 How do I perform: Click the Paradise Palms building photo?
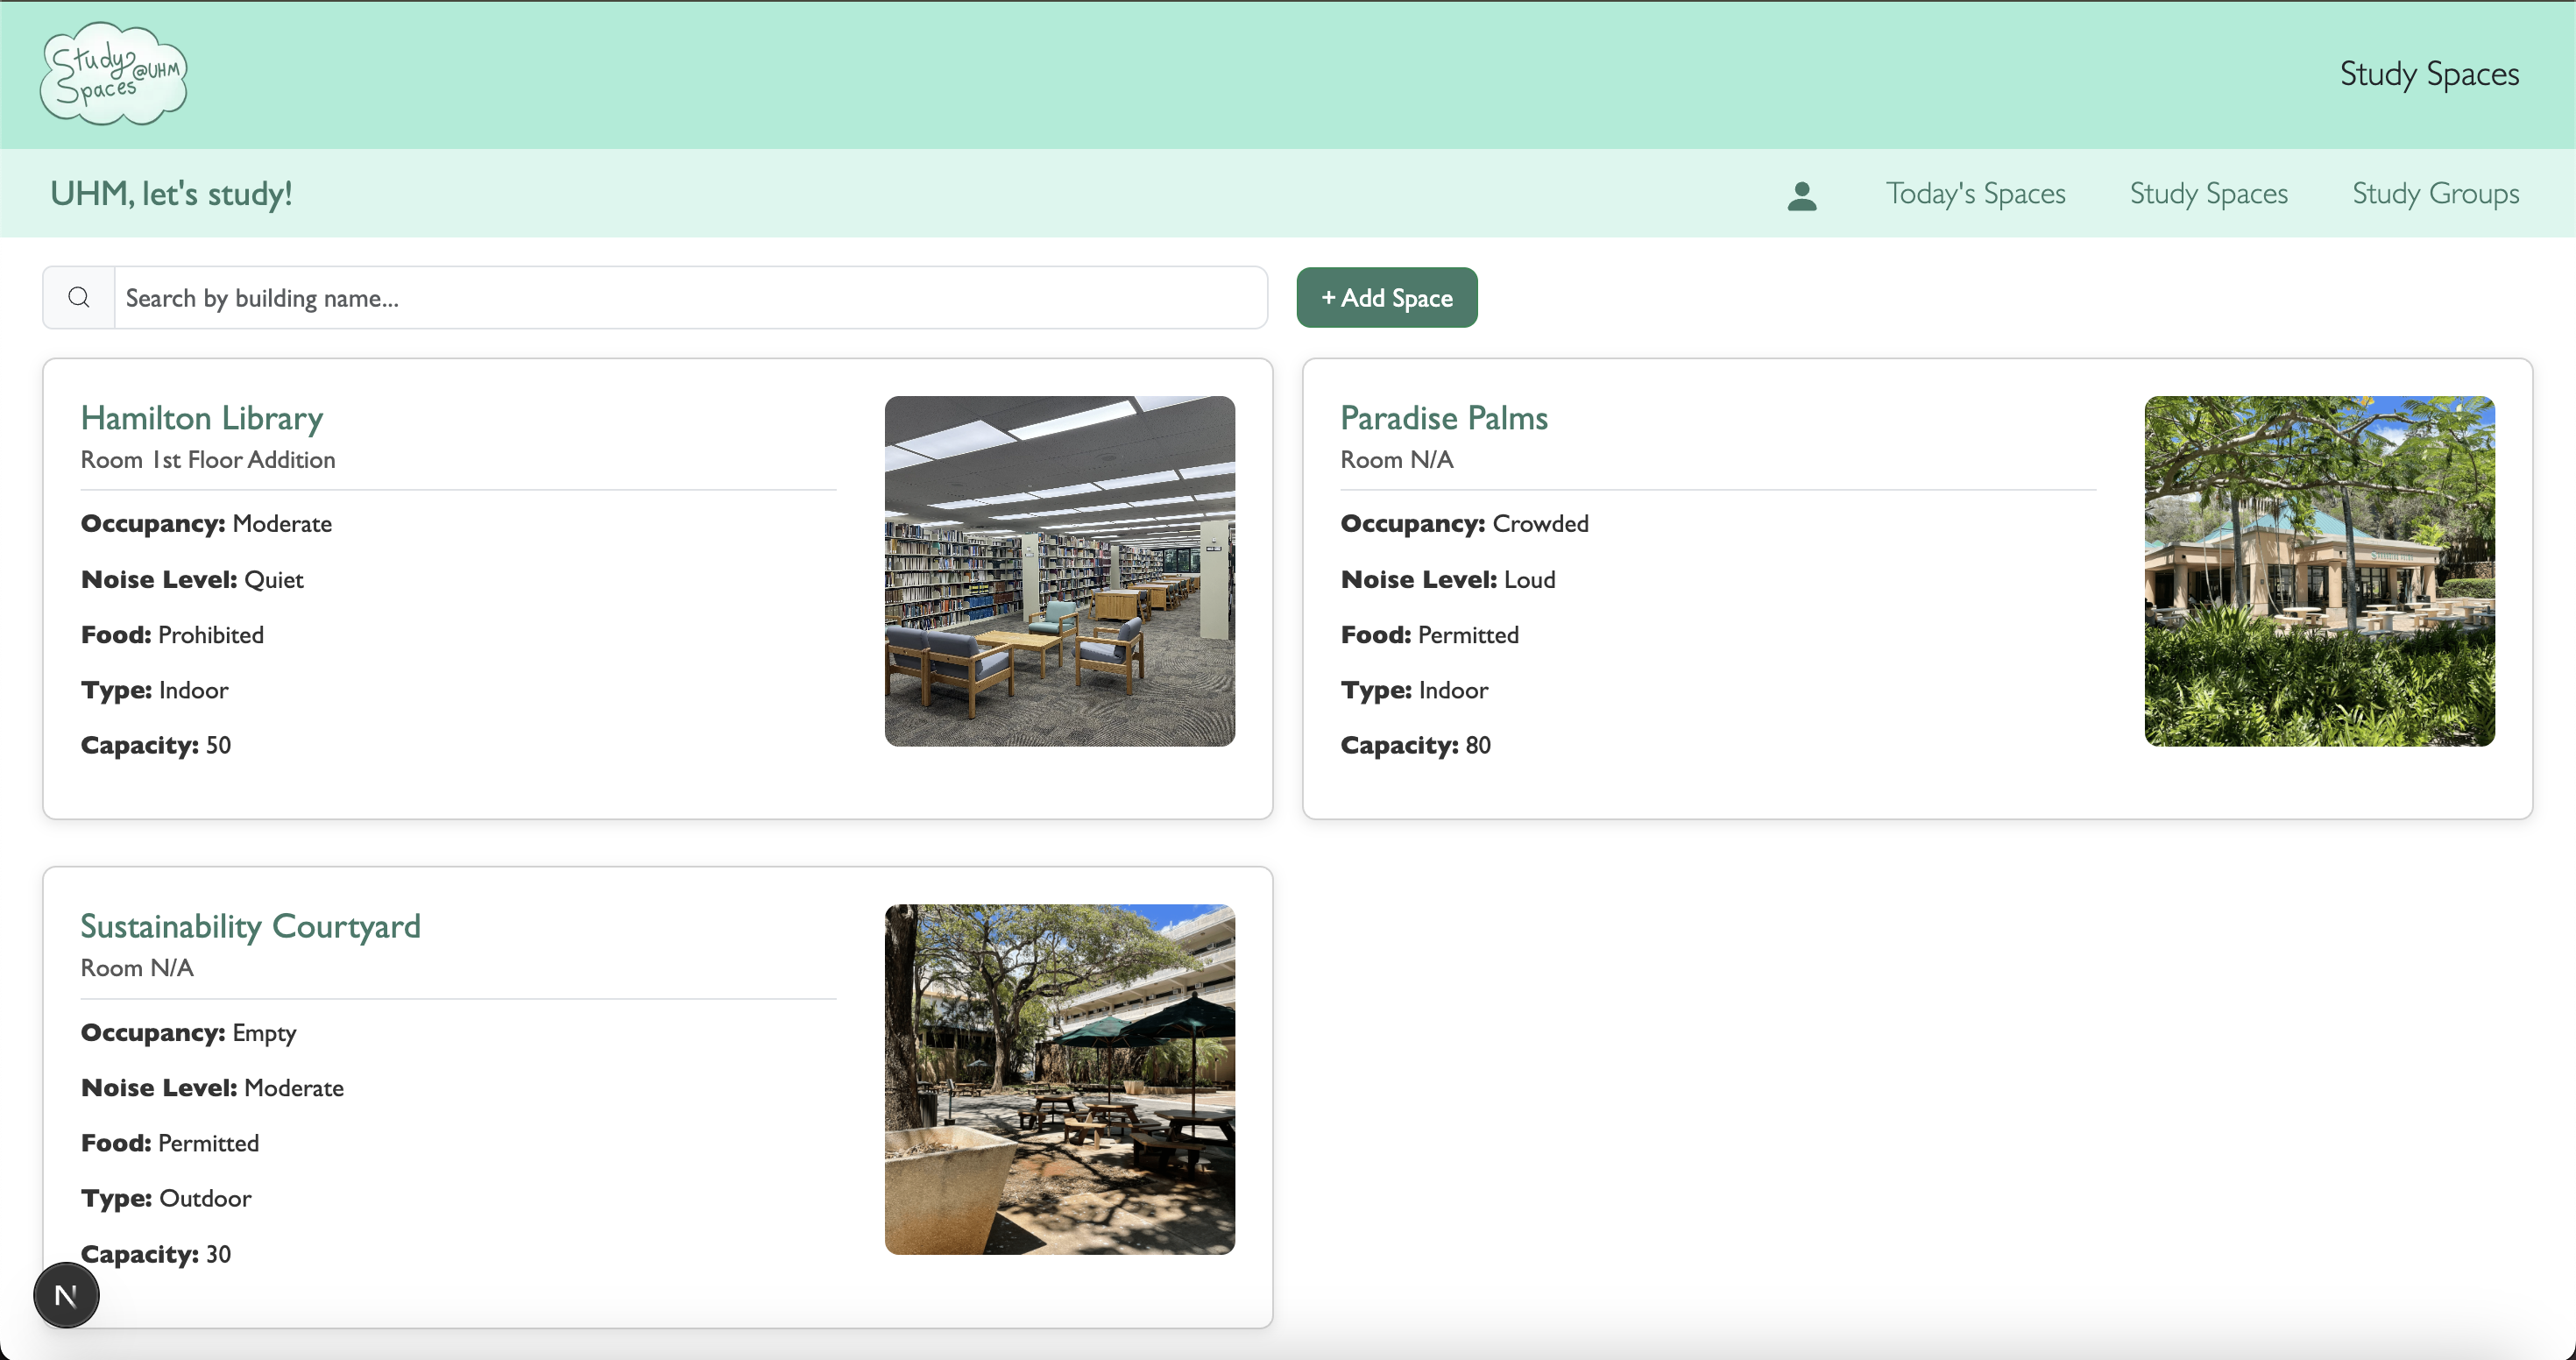pos(2319,571)
